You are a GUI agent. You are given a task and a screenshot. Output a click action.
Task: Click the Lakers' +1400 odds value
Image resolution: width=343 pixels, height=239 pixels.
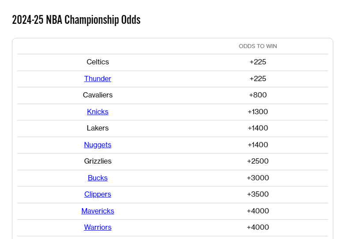[x=258, y=128]
